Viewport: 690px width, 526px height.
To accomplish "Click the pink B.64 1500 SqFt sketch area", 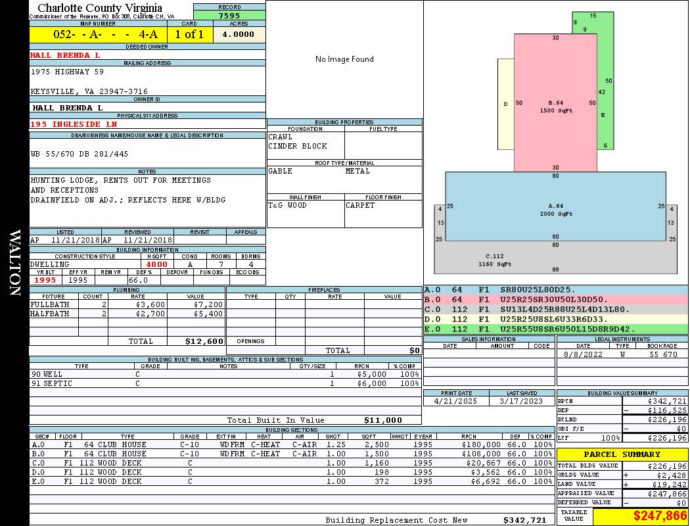I will [555, 103].
